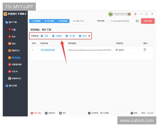The image size is (159, 127).
Task: Click the 官网 icon
Action: click(x=60, y=113)
